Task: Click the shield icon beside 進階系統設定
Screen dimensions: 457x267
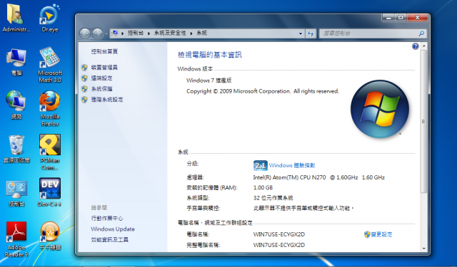Action: [x=84, y=100]
